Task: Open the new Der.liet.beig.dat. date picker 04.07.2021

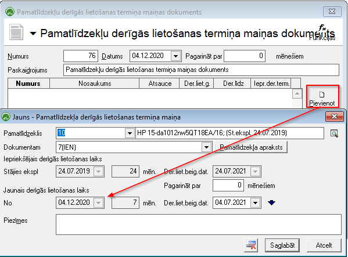Action: (256, 202)
